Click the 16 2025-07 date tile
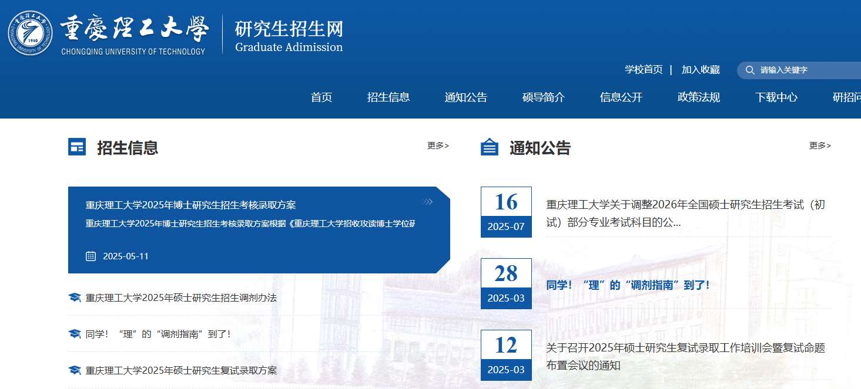Image resolution: width=861 pixels, height=389 pixels. tap(506, 212)
